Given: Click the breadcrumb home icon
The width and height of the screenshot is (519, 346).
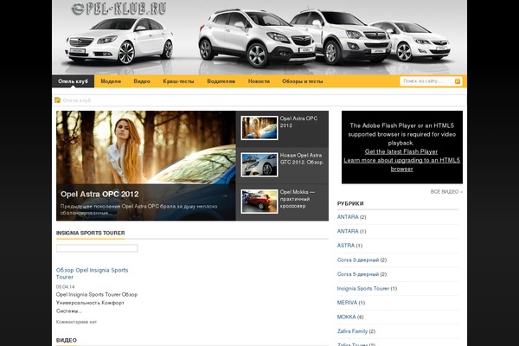Looking at the screenshot, I should [58, 100].
